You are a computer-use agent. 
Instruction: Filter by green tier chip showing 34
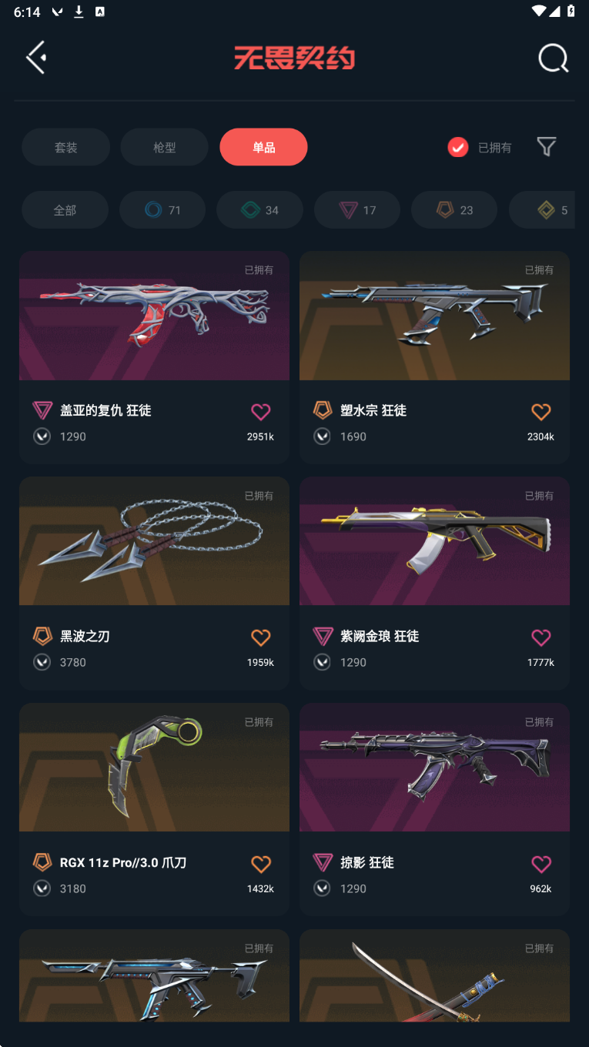tap(259, 210)
